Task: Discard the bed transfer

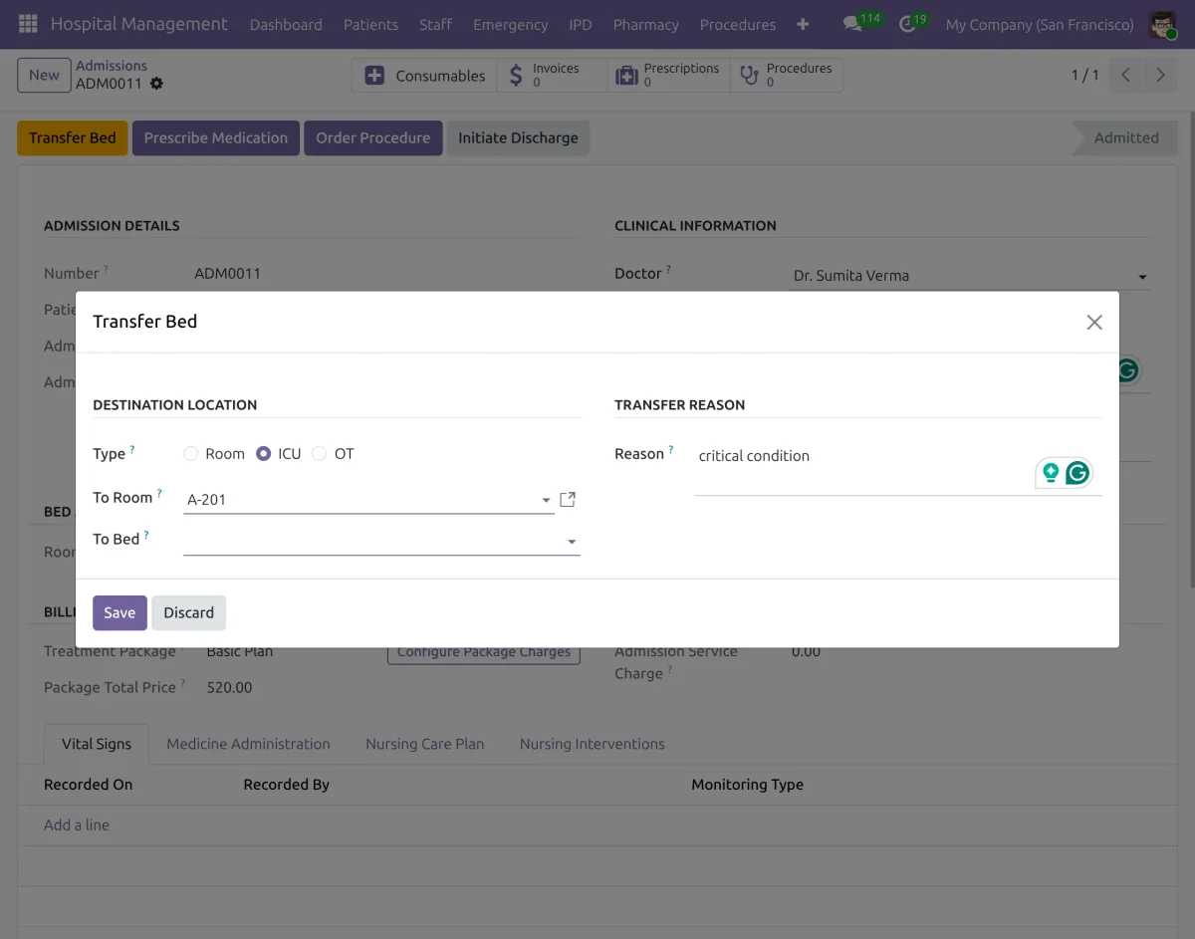Action: coord(189,613)
